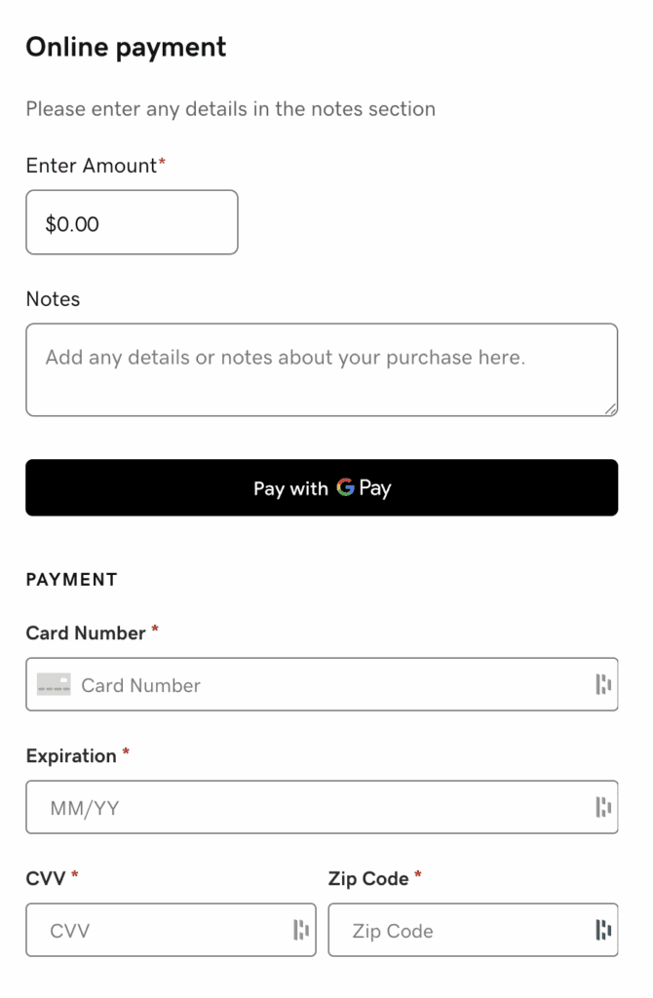Viewport: 653px width, 998px height.
Task: Click the autofill icon inside the Card Number field
Action: coord(601,684)
